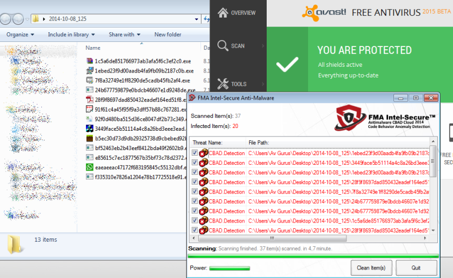Click the avast logo icon
This screenshot has height=278, width=453.
click(x=310, y=12)
